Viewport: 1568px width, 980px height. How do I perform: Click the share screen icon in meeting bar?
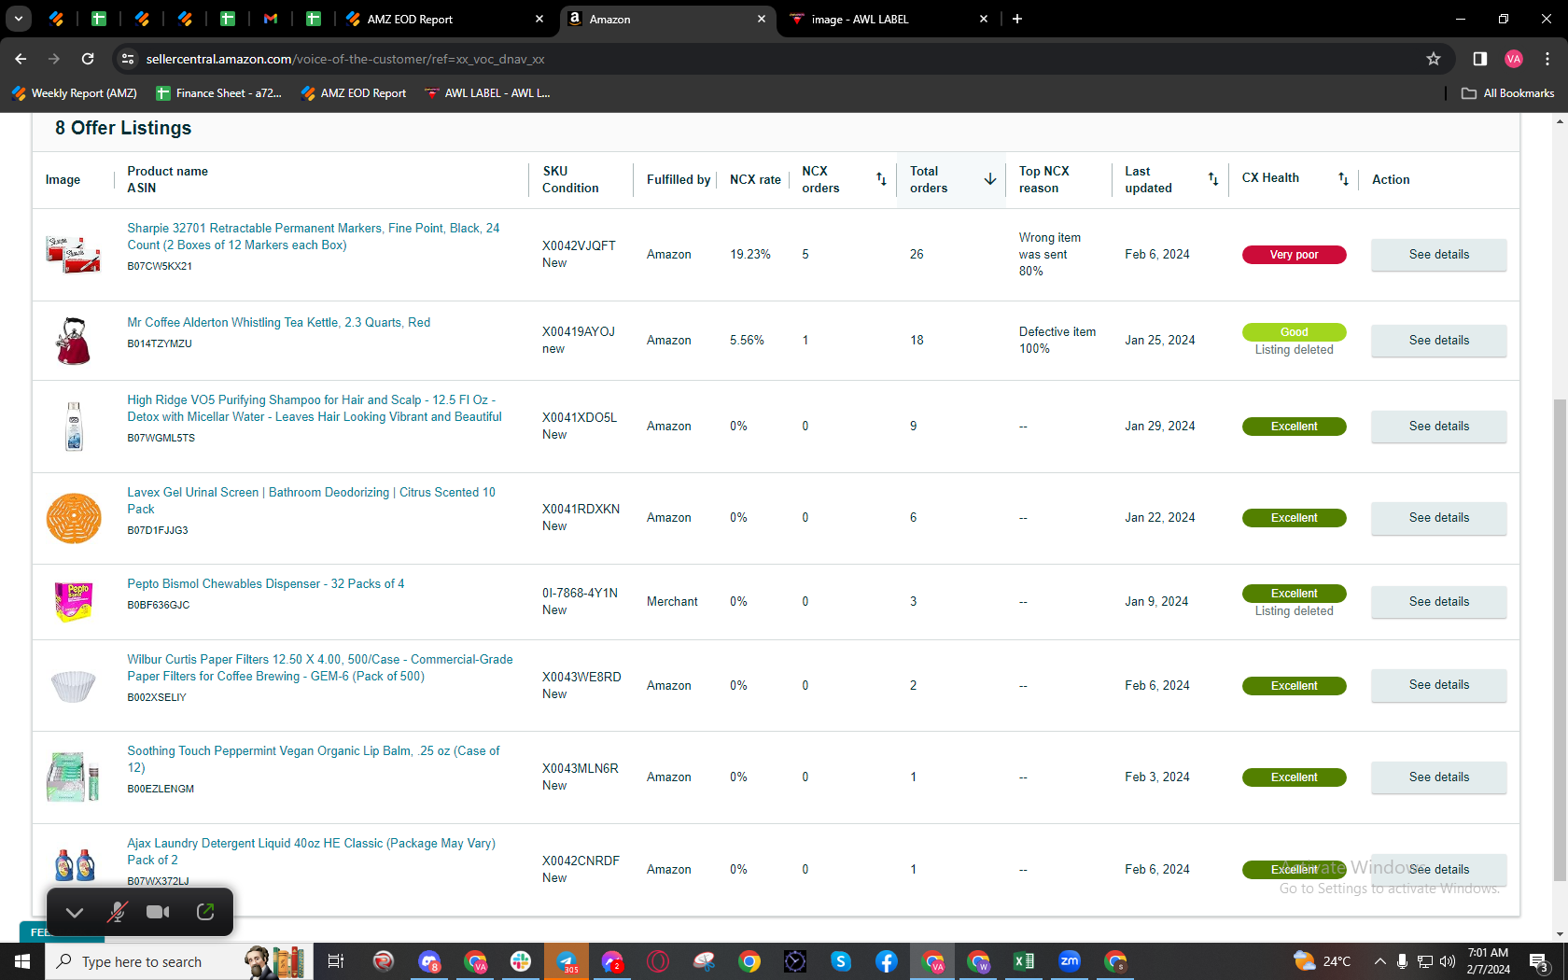[x=205, y=912]
